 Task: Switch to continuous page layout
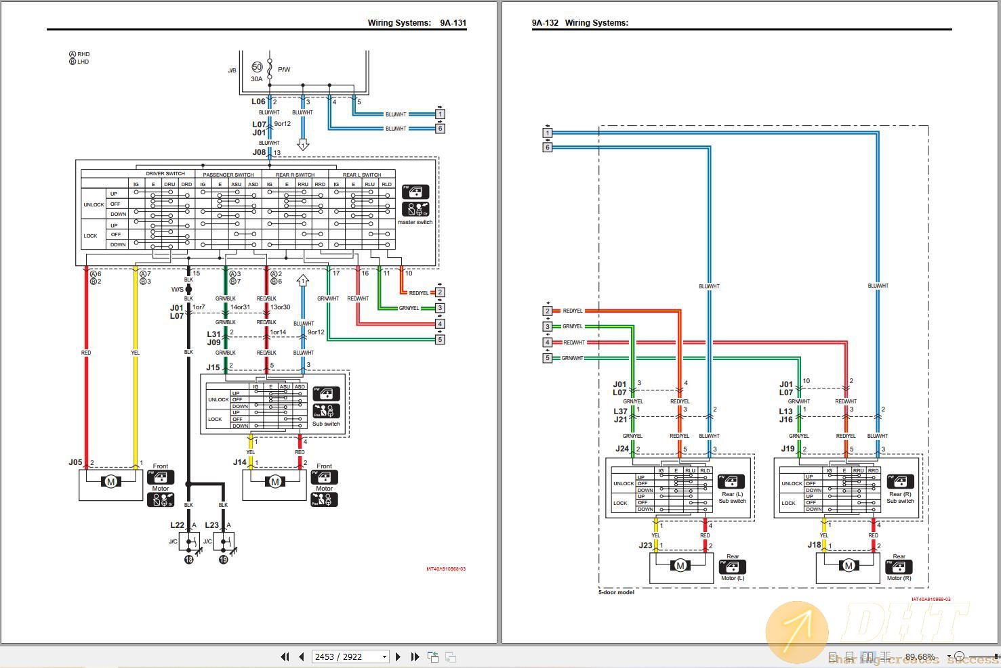[849, 656]
